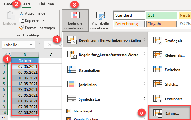This screenshot has width=191, height=120.
Task: Click cell with 03.06.2021
Action: pos(25,95)
